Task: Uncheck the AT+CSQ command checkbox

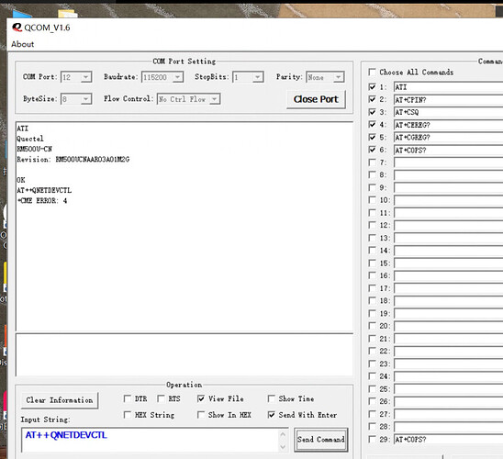Action: [x=372, y=112]
